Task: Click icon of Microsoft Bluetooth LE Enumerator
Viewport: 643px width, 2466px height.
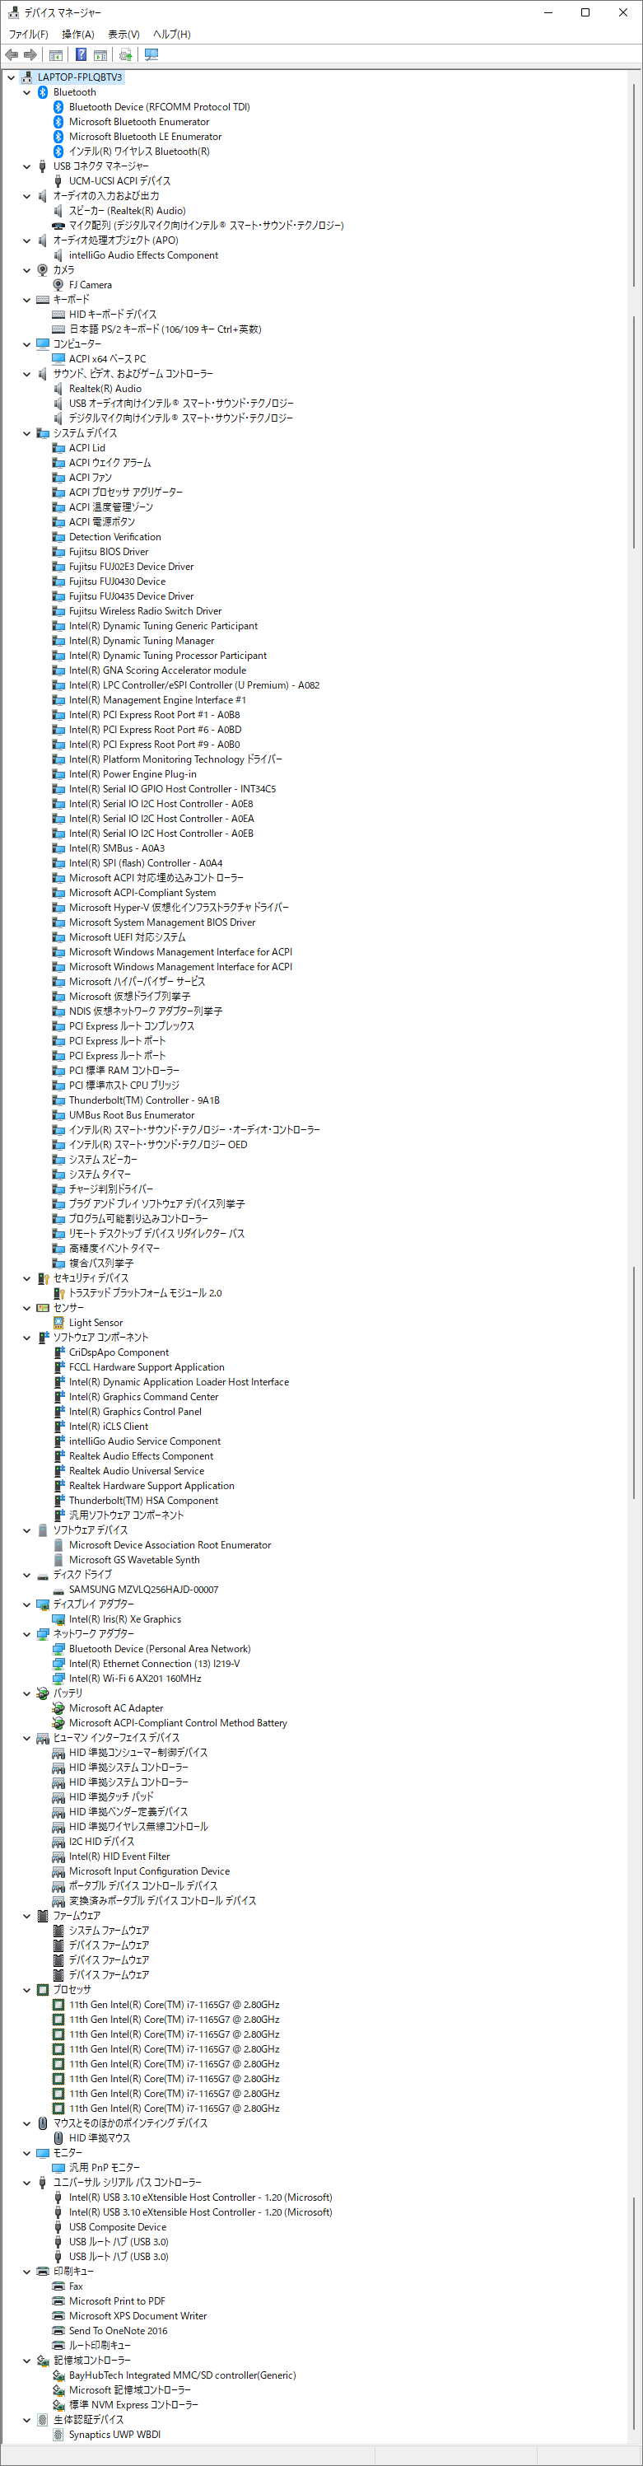Action: pyautogui.click(x=58, y=137)
